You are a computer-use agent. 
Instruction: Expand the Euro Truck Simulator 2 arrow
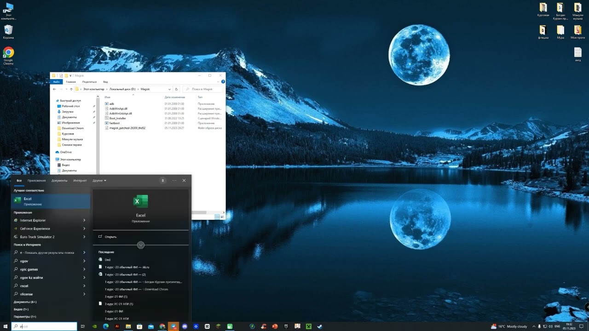click(84, 237)
